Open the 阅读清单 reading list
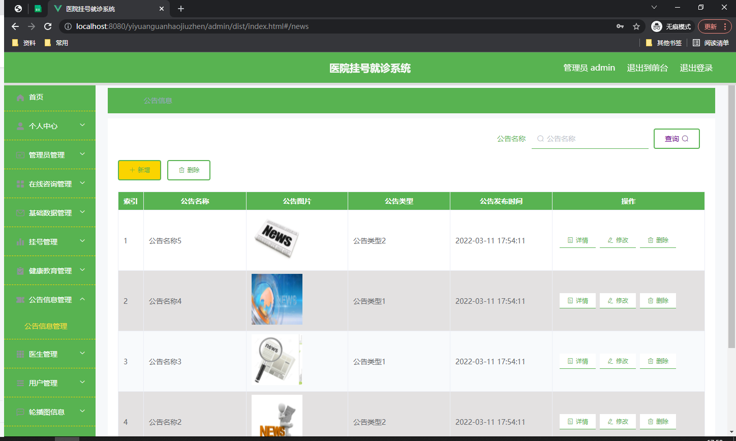 pos(711,43)
